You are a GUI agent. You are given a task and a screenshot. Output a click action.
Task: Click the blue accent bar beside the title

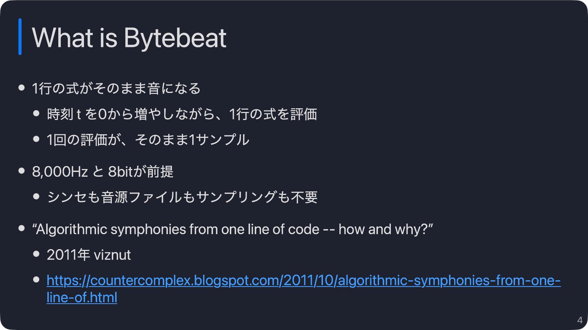[20, 37]
